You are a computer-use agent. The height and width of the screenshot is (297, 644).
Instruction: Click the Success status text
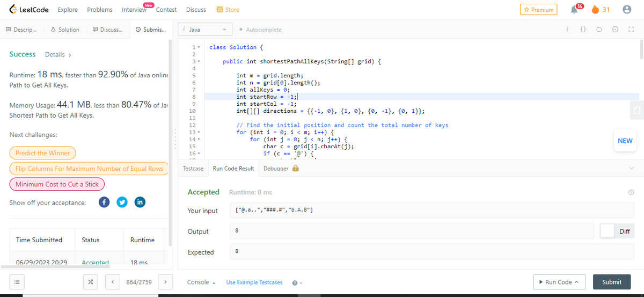pyautogui.click(x=23, y=54)
